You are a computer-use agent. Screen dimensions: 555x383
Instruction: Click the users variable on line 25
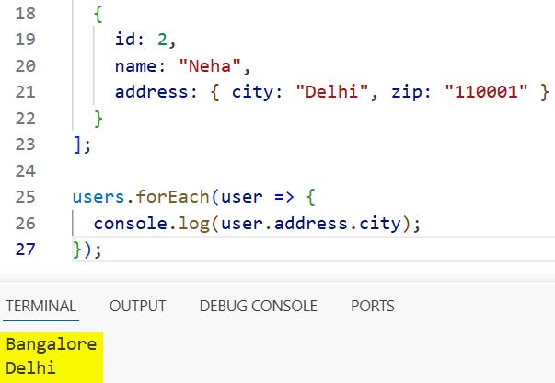(x=98, y=197)
